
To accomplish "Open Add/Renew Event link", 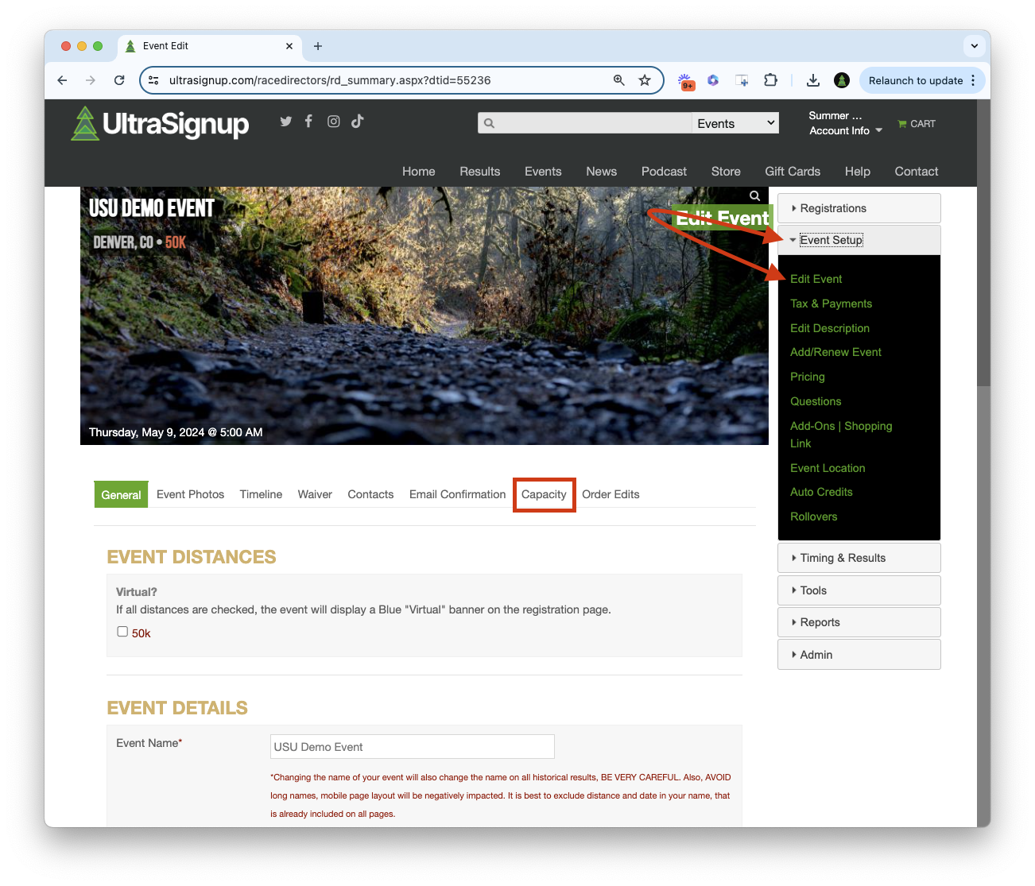I will click(x=835, y=352).
